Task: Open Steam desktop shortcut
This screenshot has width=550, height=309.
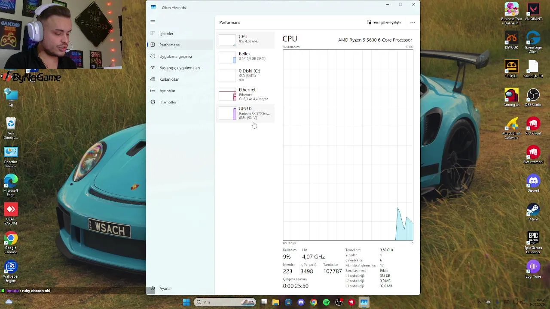Action: [x=533, y=212]
